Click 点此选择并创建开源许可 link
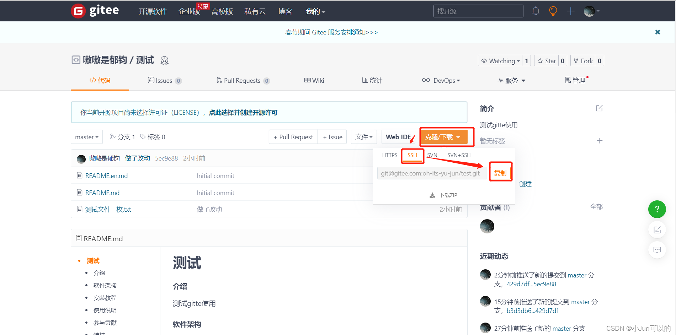 click(243, 113)
